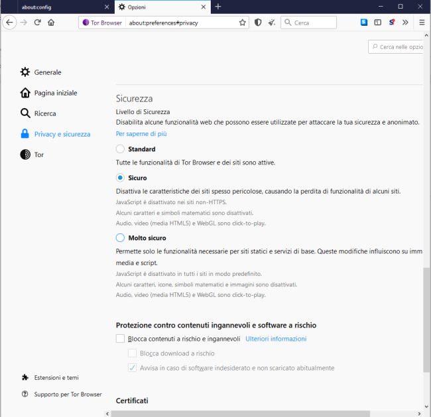Open the Generale settings category
Image resolution: width=431 pixels, height=417 pixels.
click(40, 72)
